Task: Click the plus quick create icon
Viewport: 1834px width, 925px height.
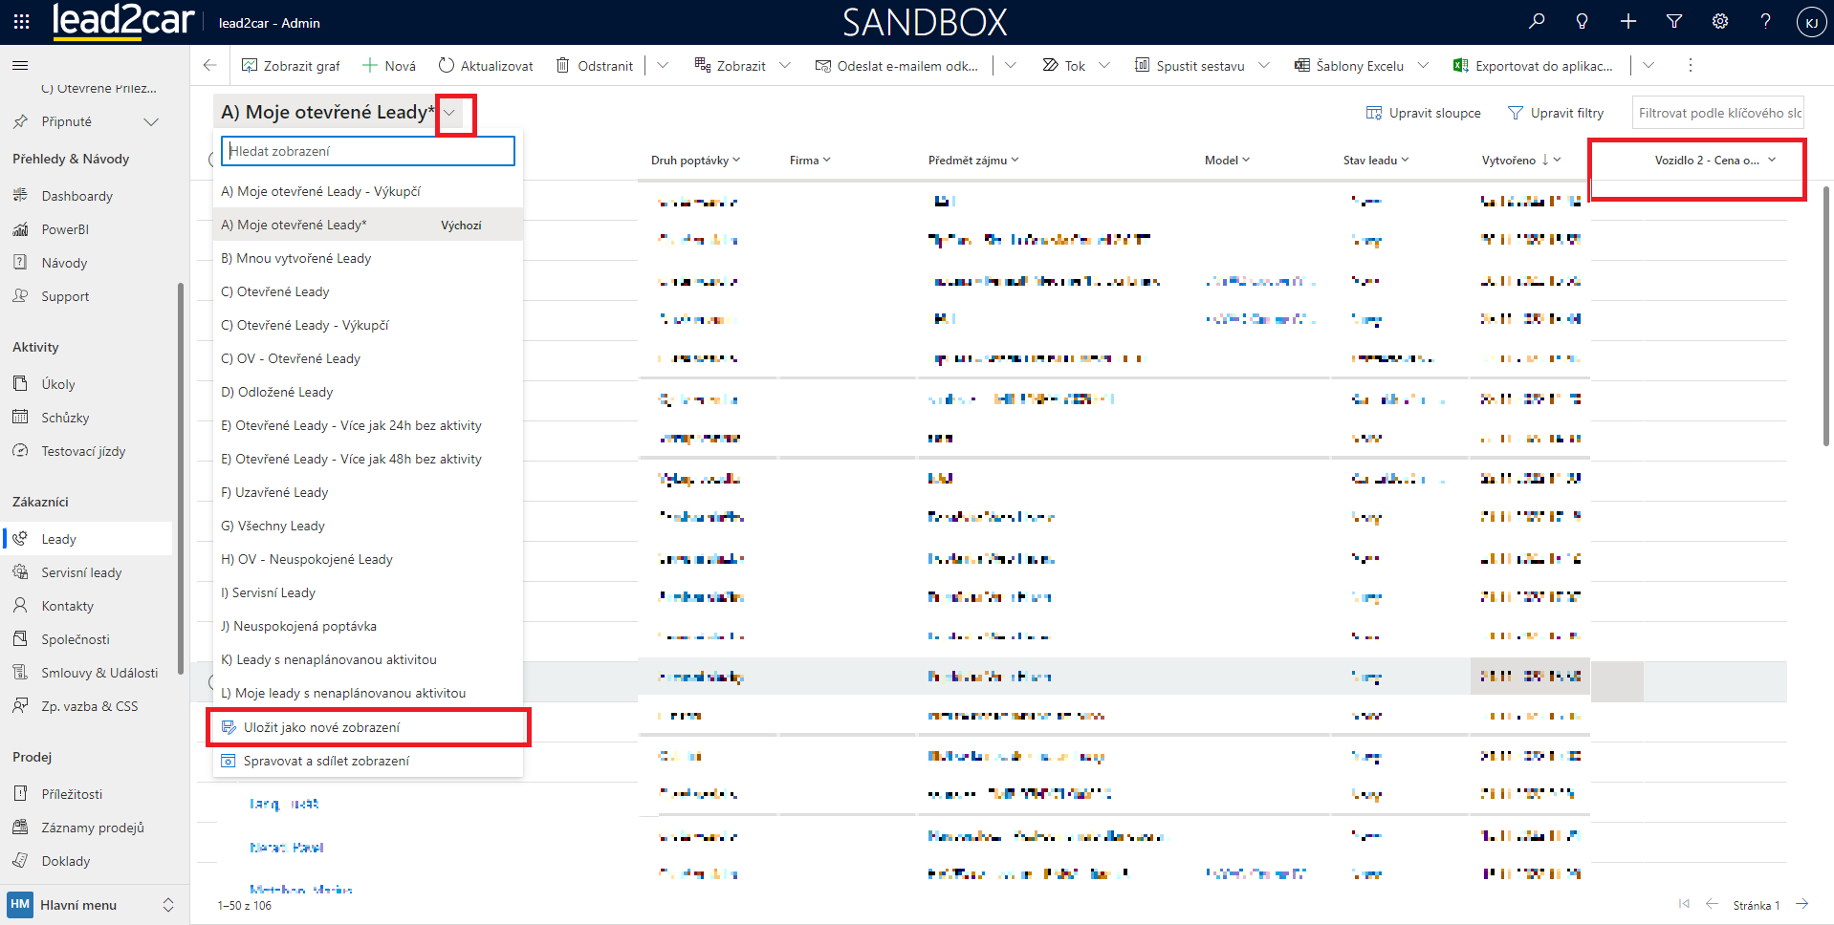Action: click(x=1628, y=21)
